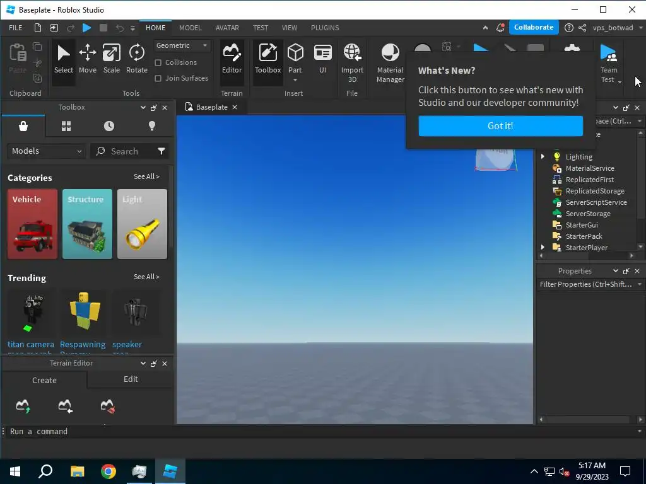
Task: Click terrain Import tool icon
Action: [65, 406]
